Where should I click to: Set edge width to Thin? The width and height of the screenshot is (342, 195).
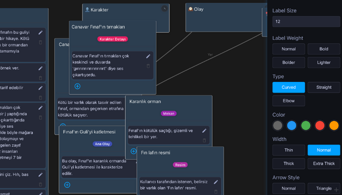coord(289,150)
